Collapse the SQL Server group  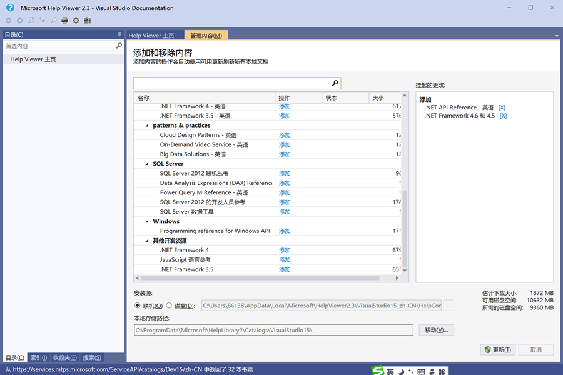147,164
